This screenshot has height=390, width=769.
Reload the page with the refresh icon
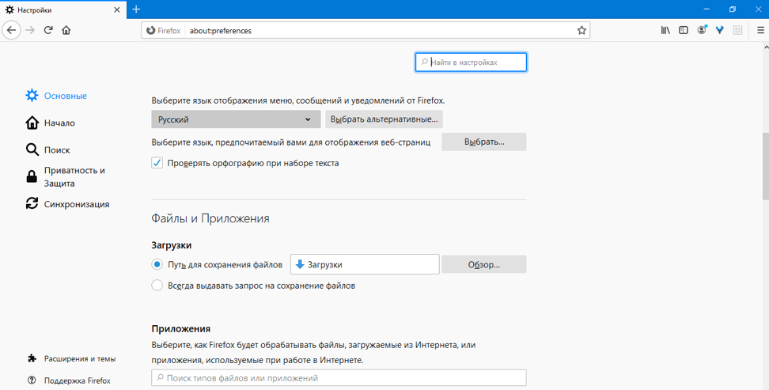(x=48, y=31)
